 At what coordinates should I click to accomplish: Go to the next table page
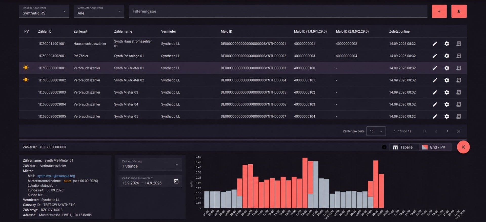coord(447,131)
